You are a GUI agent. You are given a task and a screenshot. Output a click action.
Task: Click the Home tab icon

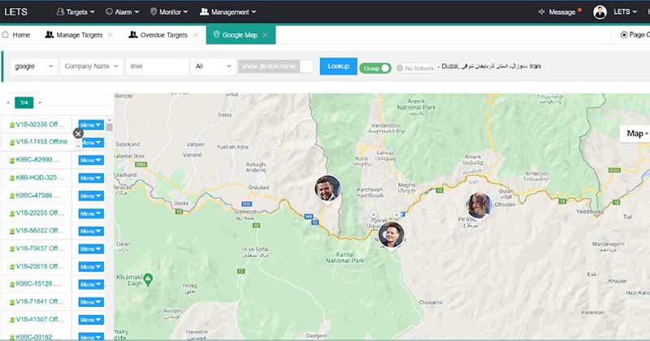[x=6, y=35]
